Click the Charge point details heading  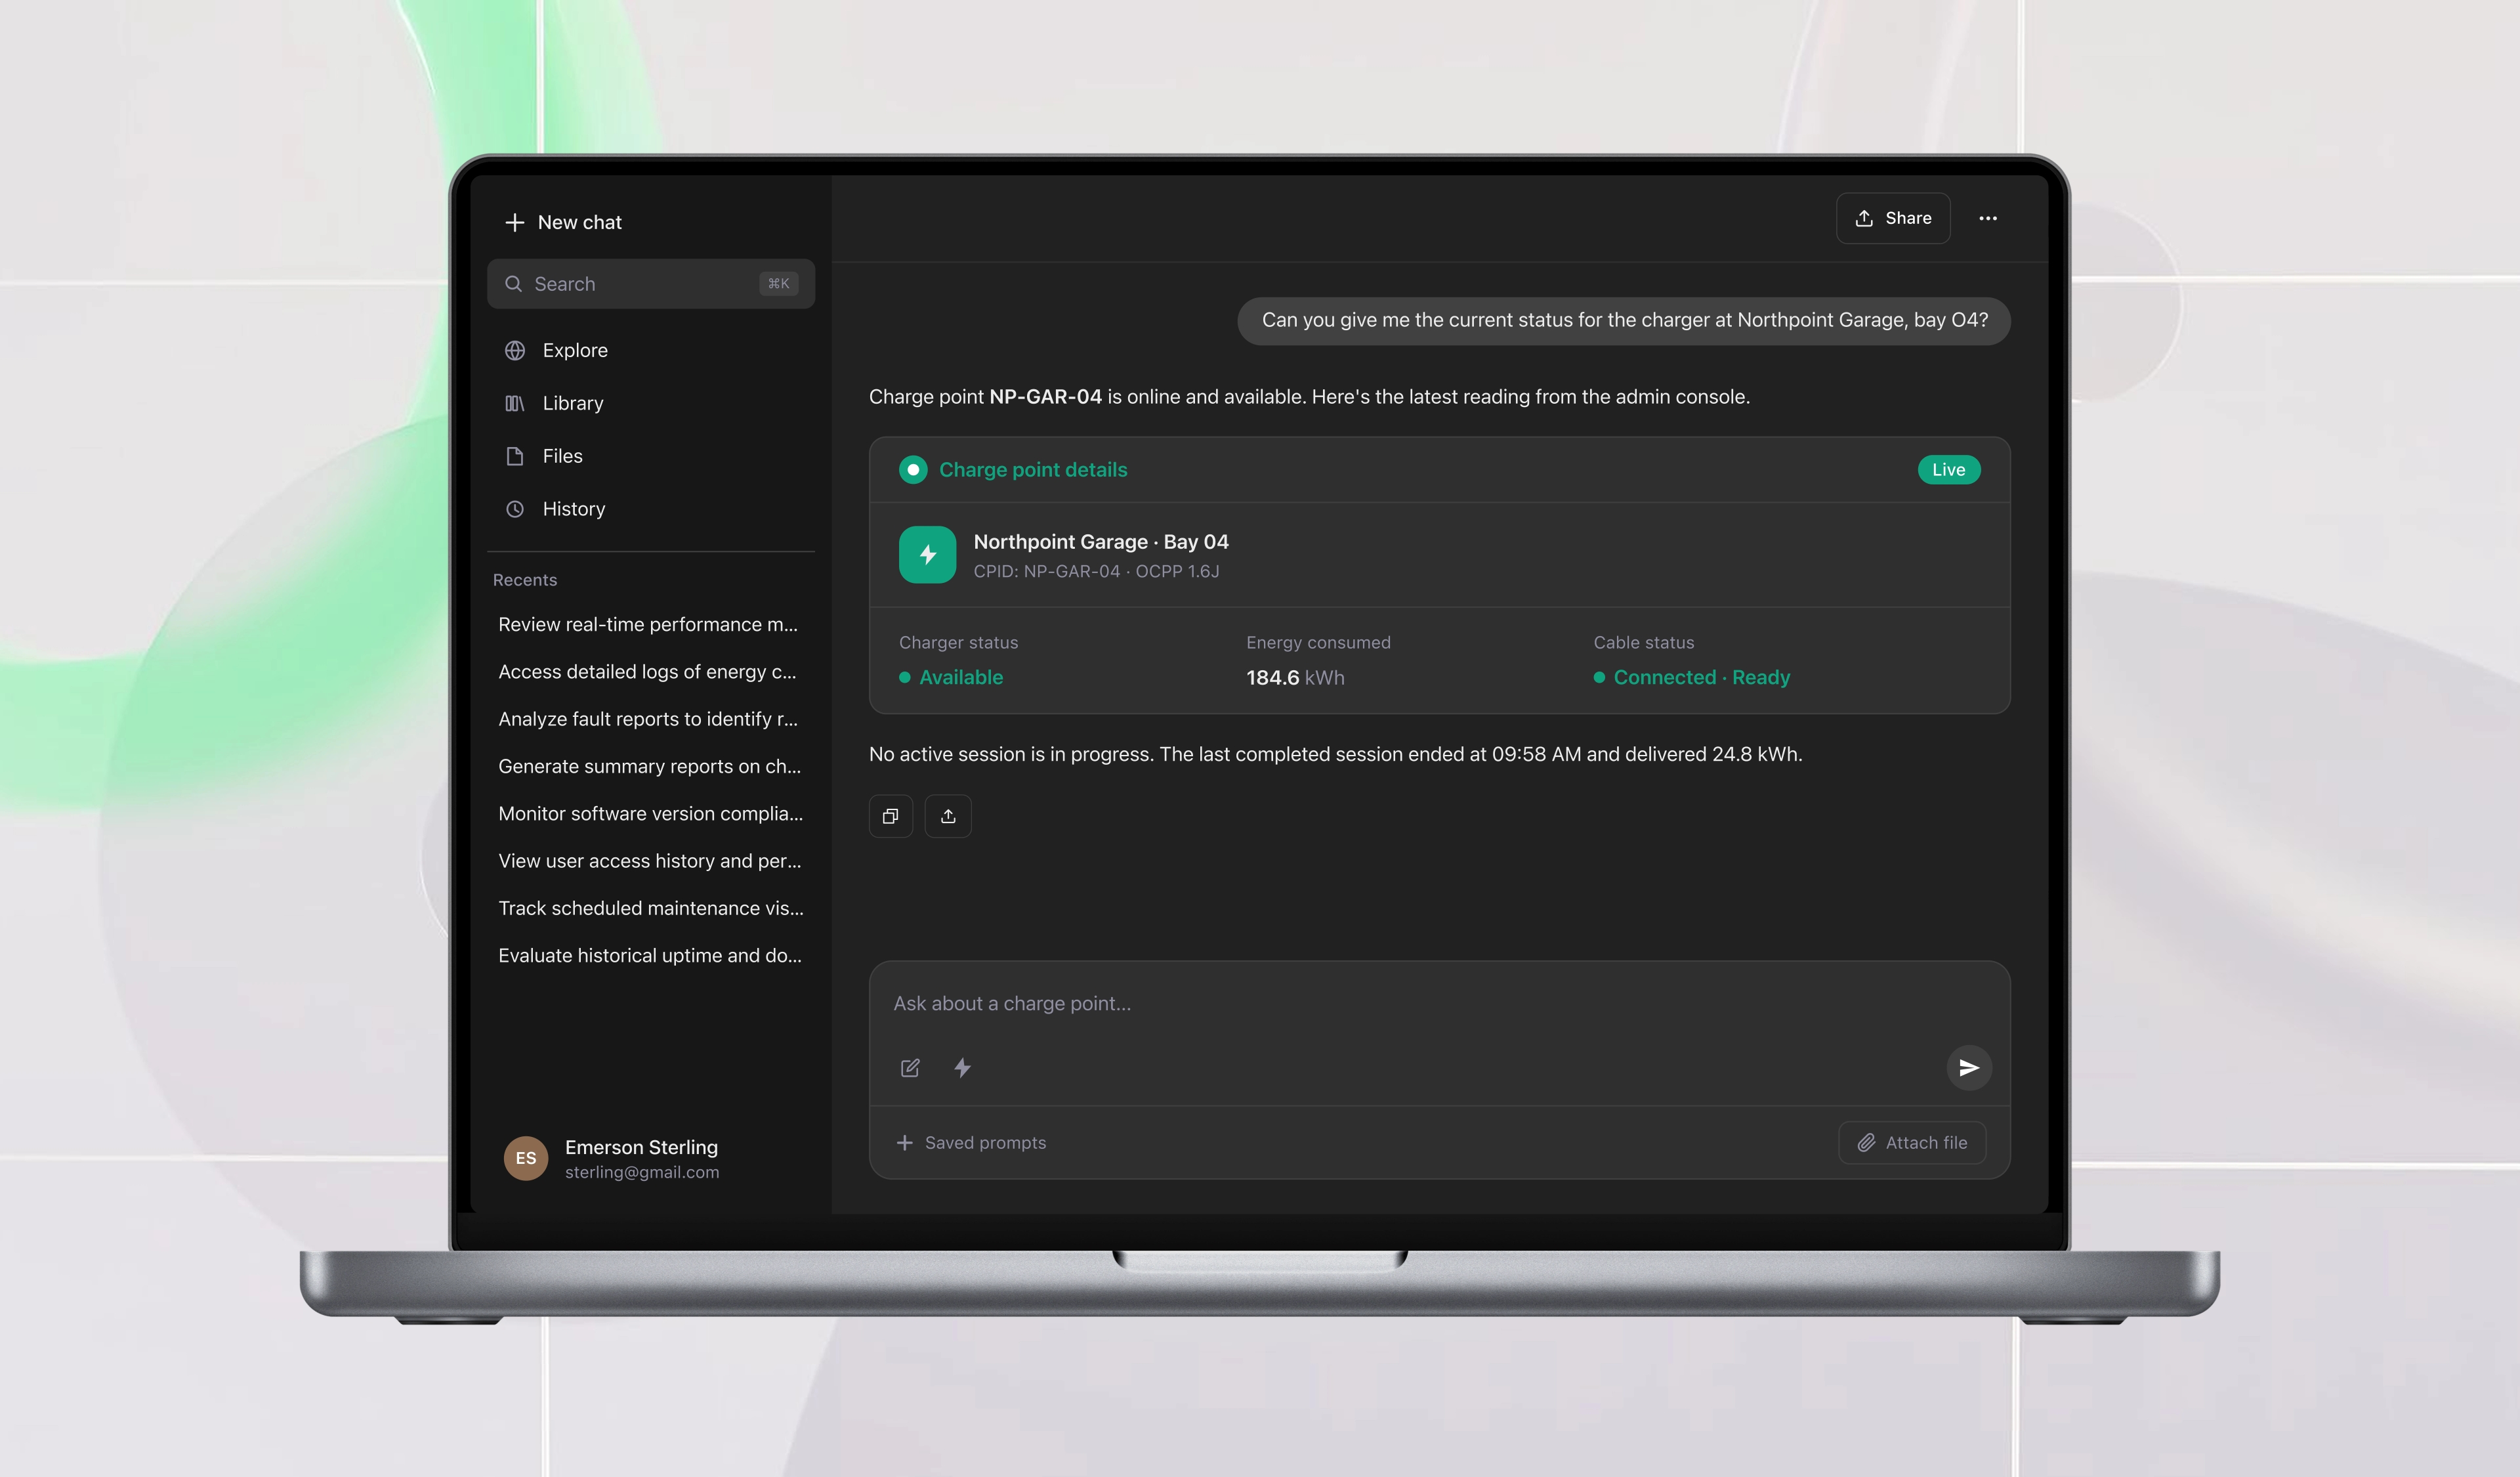[x=1033, y=470]
